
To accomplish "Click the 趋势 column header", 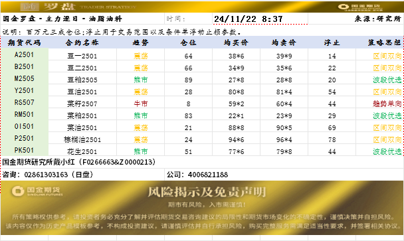I will [x=140, y=42].
